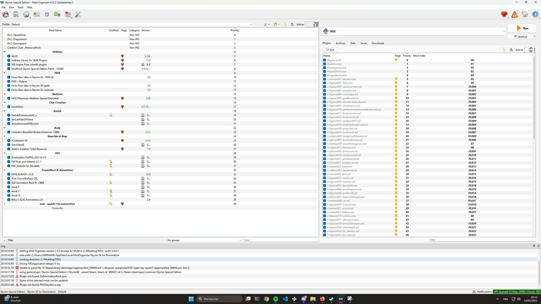Click the create mod list backup icon

click(x=292, y=24)
